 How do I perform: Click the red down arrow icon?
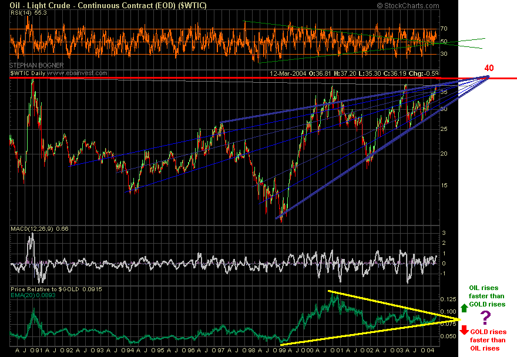tap(464, 330)
